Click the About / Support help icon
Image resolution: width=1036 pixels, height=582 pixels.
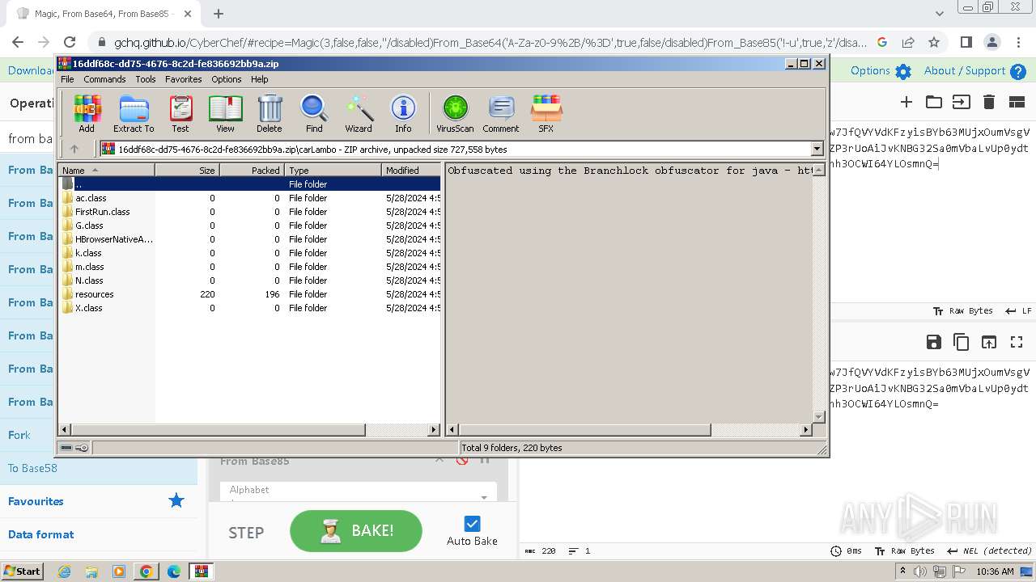1018,71
